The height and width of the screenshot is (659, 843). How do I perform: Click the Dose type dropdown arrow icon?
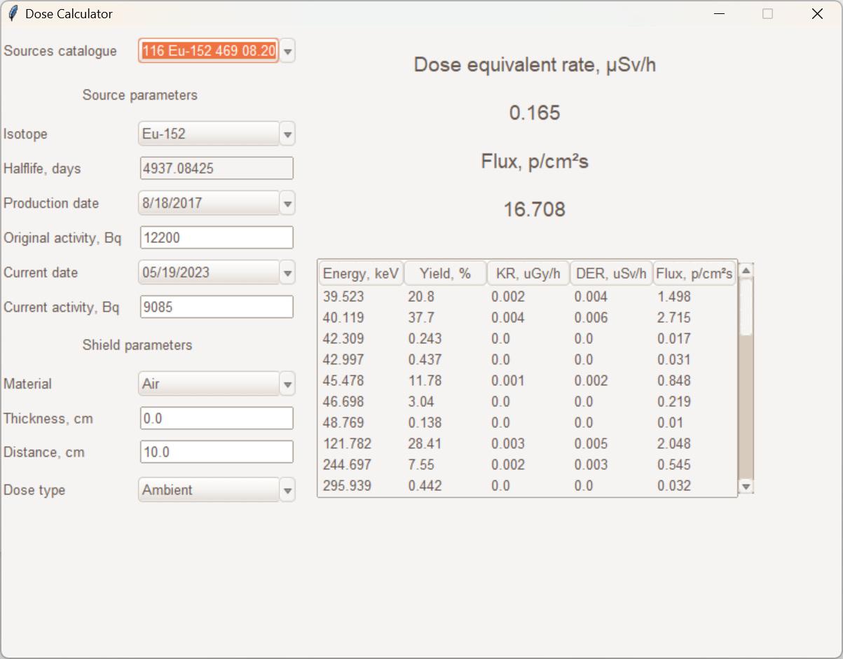(x=287, y=490)
